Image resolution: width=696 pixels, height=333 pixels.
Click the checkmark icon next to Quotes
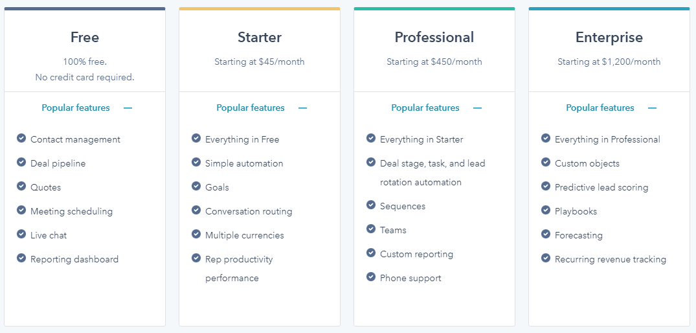pyautogui.click(x=21, y=186)
